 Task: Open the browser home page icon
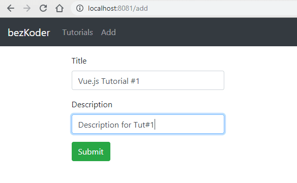60,8
